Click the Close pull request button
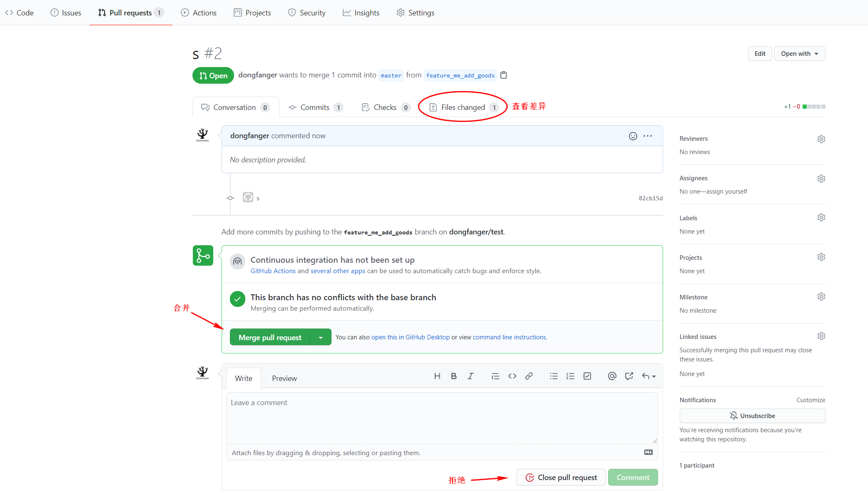The image size is (868, 493). [x=561, y=478]
